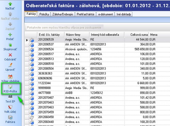Click document icon for invoice 2012090537
The image size is (170, 126).
coord(32,45)
